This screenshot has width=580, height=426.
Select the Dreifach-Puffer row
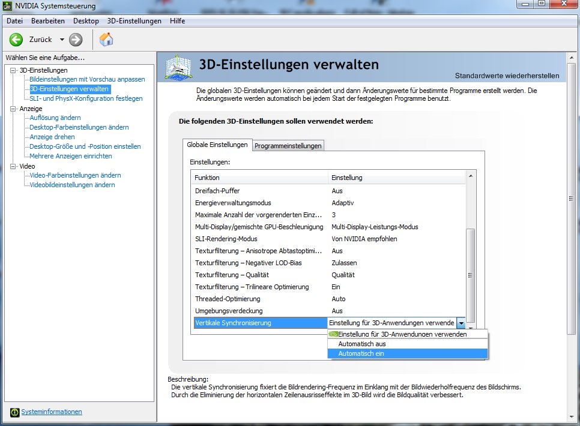[328, 191]
